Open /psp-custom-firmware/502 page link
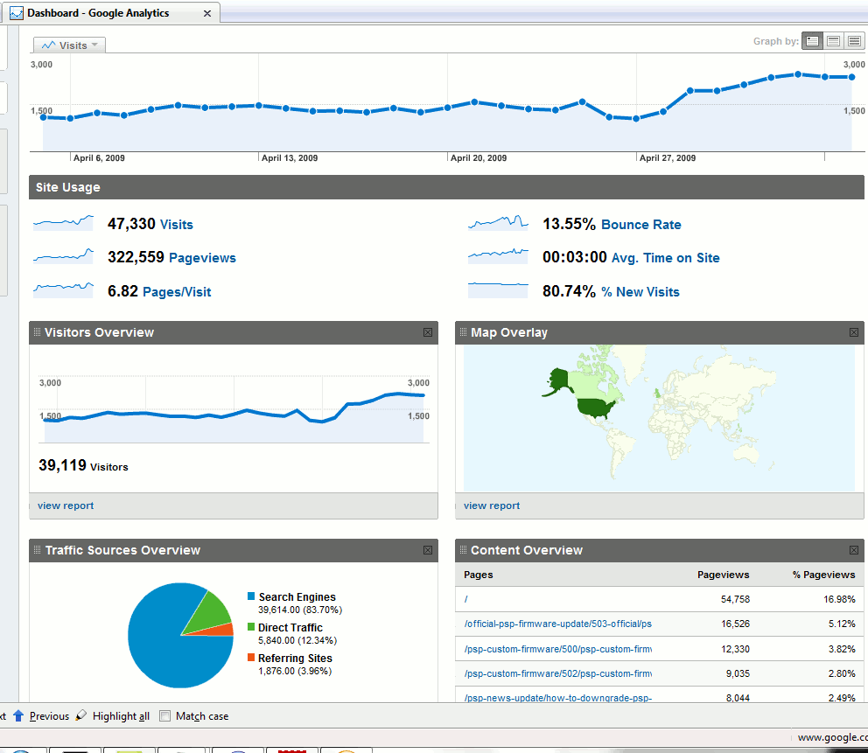This screenshot has width=868, height=753. tap(558, 674)
